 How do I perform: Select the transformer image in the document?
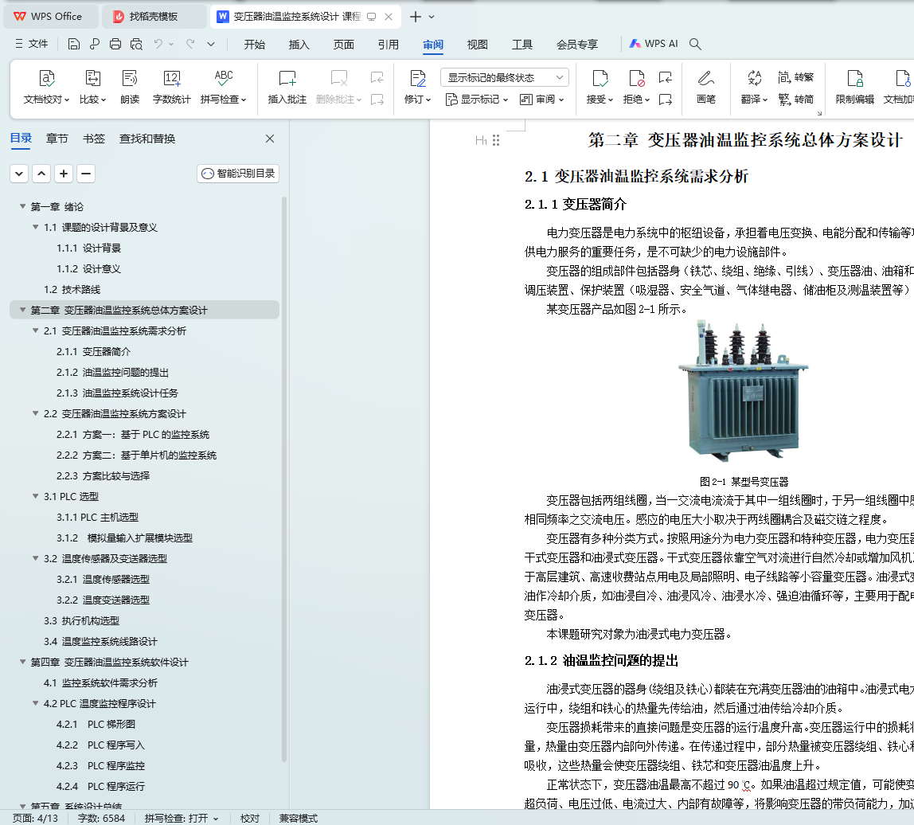coord(743,391)
